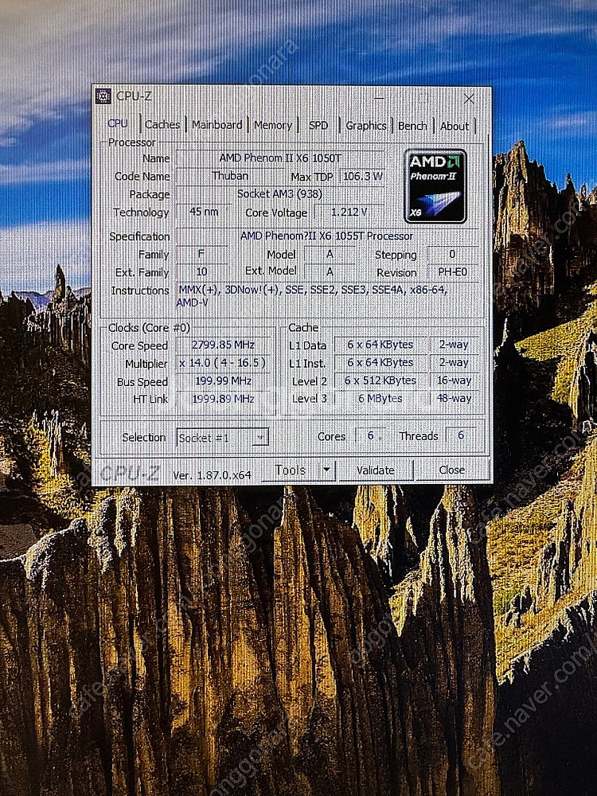
Task: Click the Threads count value
Action: [461, 435]
